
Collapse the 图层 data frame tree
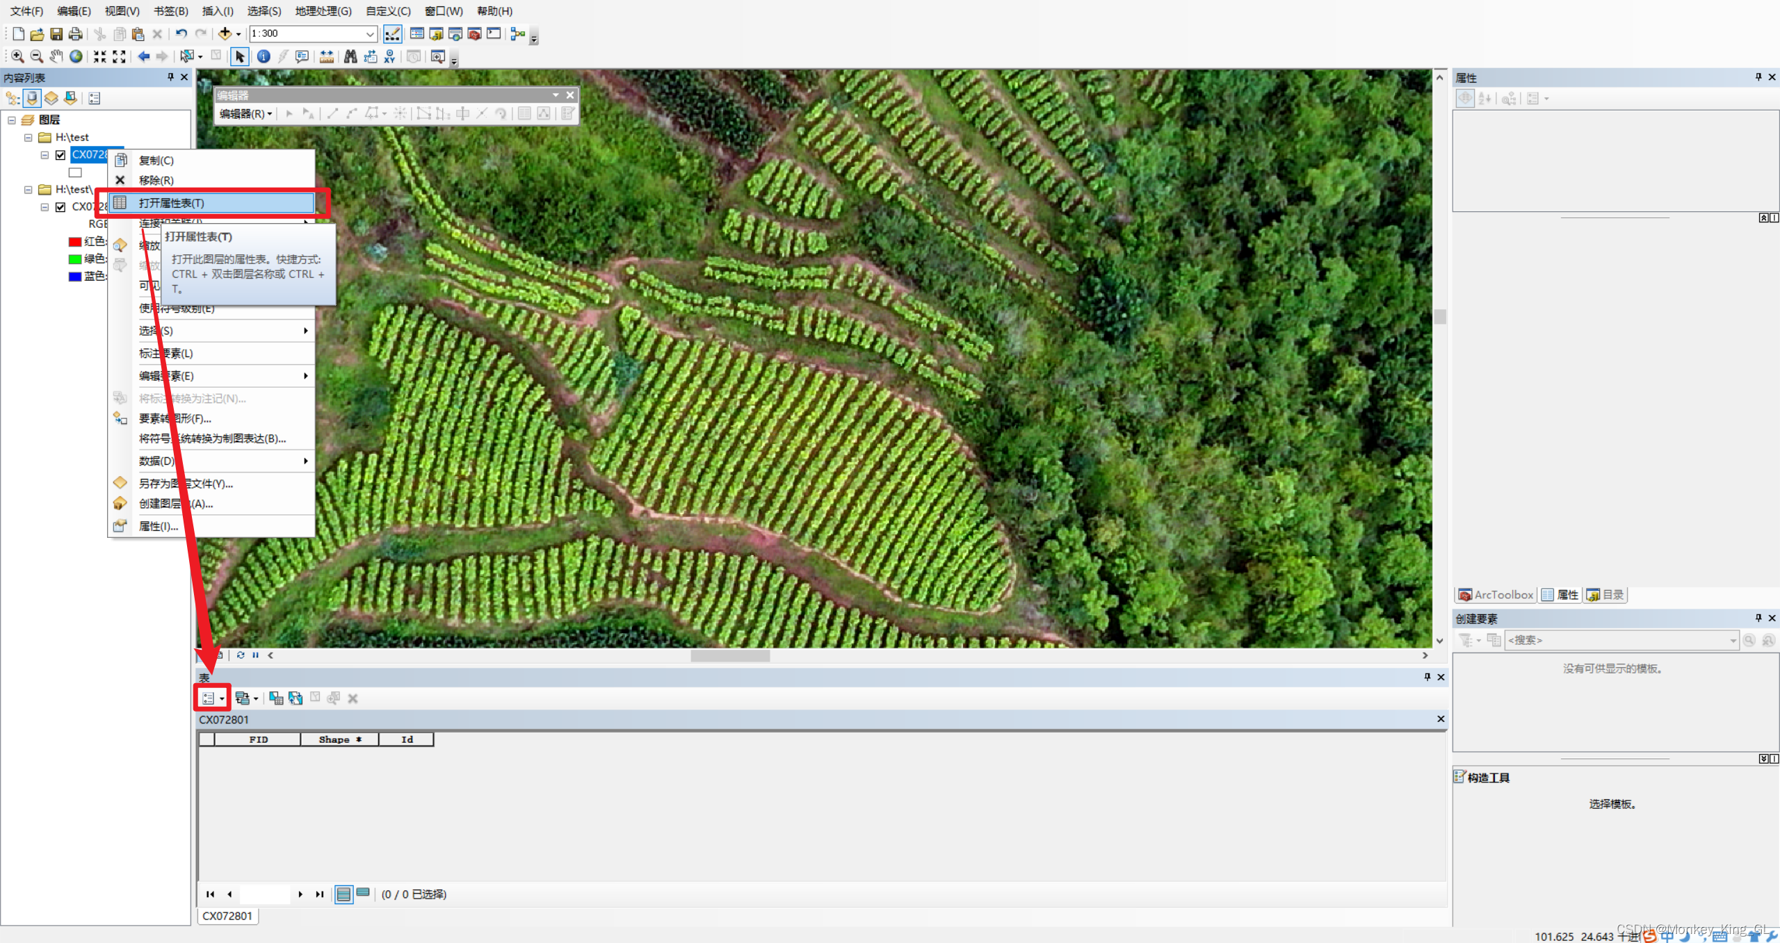click(12, 120)
